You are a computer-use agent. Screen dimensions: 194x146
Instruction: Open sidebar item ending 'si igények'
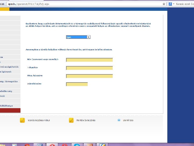[10, 72]
